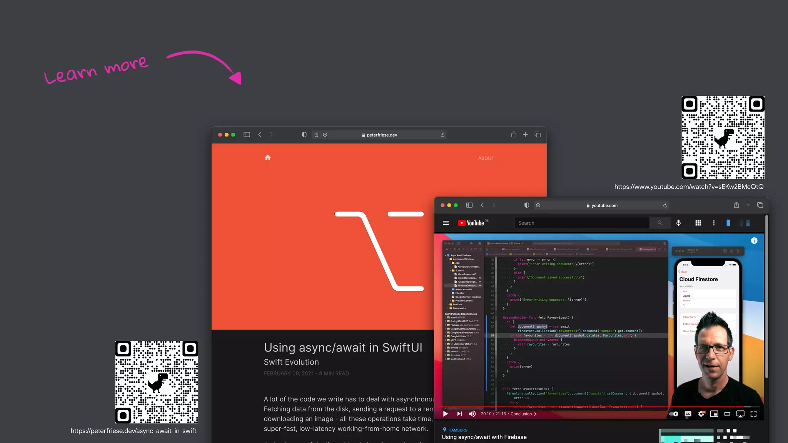Skip to next video
The image size is (788, 443).
(459, 414)
